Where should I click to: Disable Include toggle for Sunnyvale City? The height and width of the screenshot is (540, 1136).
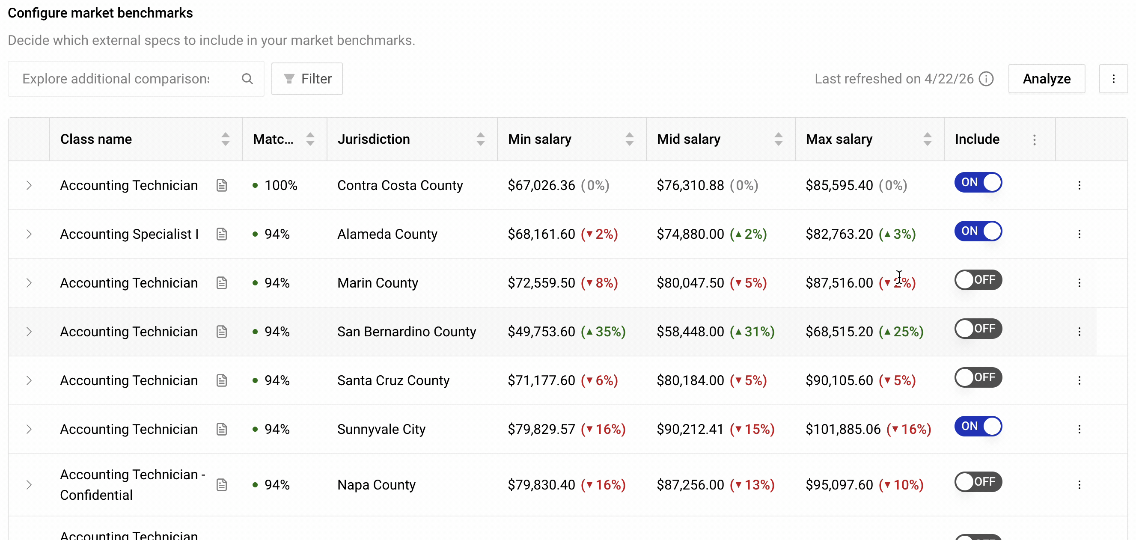(978, 426)
